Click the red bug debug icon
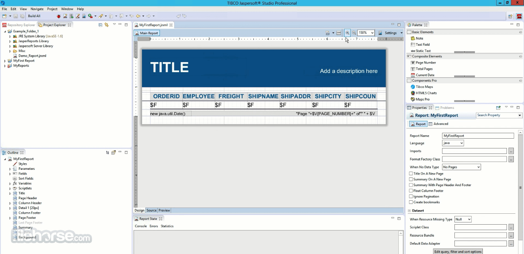The width and height of the screenshot is (524, 254). click(x=59, y=16)
